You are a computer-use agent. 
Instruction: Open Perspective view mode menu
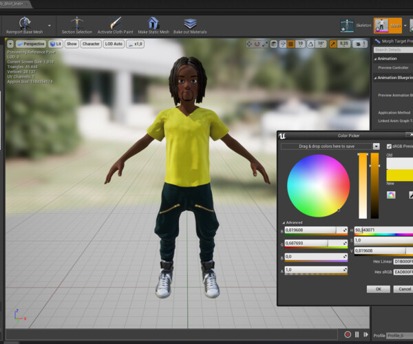click(x=31, y=44)
